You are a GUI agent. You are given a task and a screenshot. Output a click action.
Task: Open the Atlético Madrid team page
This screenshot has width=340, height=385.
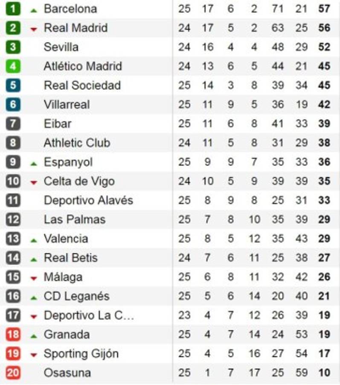pyautogui.click(x=83, y=66)
